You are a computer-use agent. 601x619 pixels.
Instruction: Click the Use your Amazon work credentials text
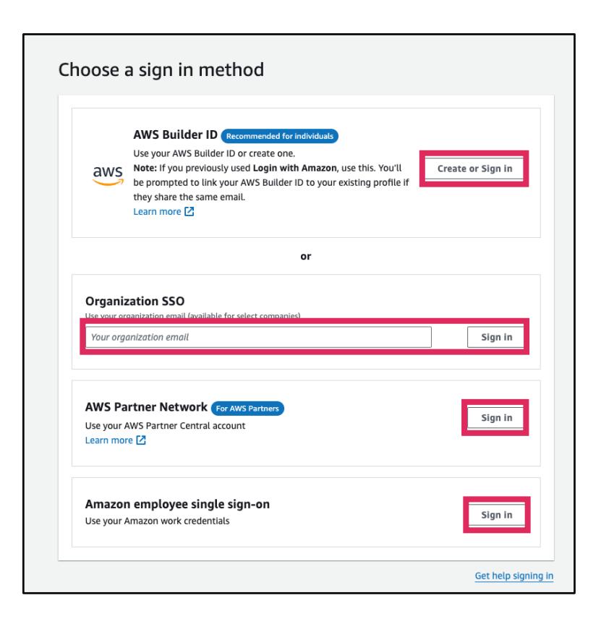coord(158,521)
